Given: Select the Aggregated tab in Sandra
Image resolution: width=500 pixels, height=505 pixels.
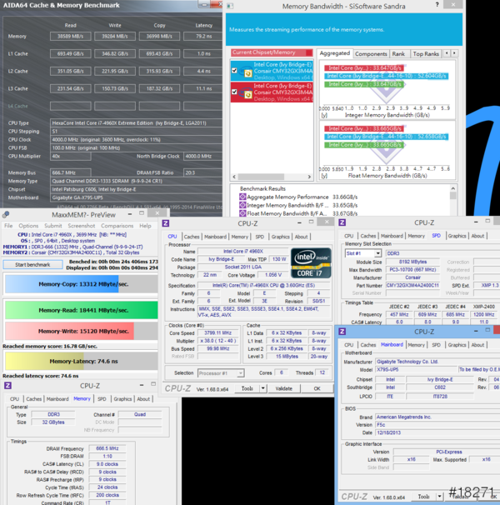Looking at the screenshot, I should point(335,53).
